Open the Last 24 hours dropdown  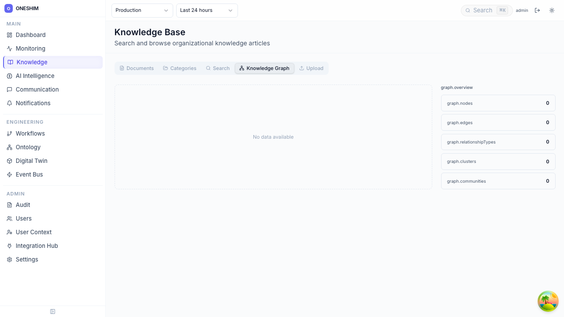(x=207, y=11)
